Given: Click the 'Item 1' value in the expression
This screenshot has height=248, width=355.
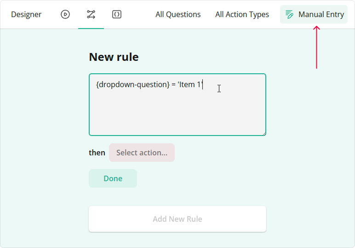Looking at the screenshot, I should tap(191, 85).
